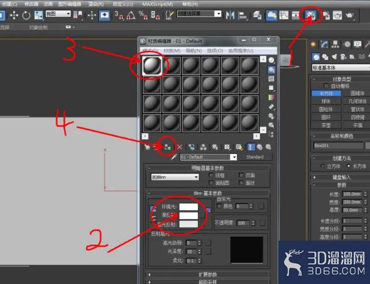Open the Modify panel tab
This screenshot has width=370, height=284.
click(x=324, y=44)
